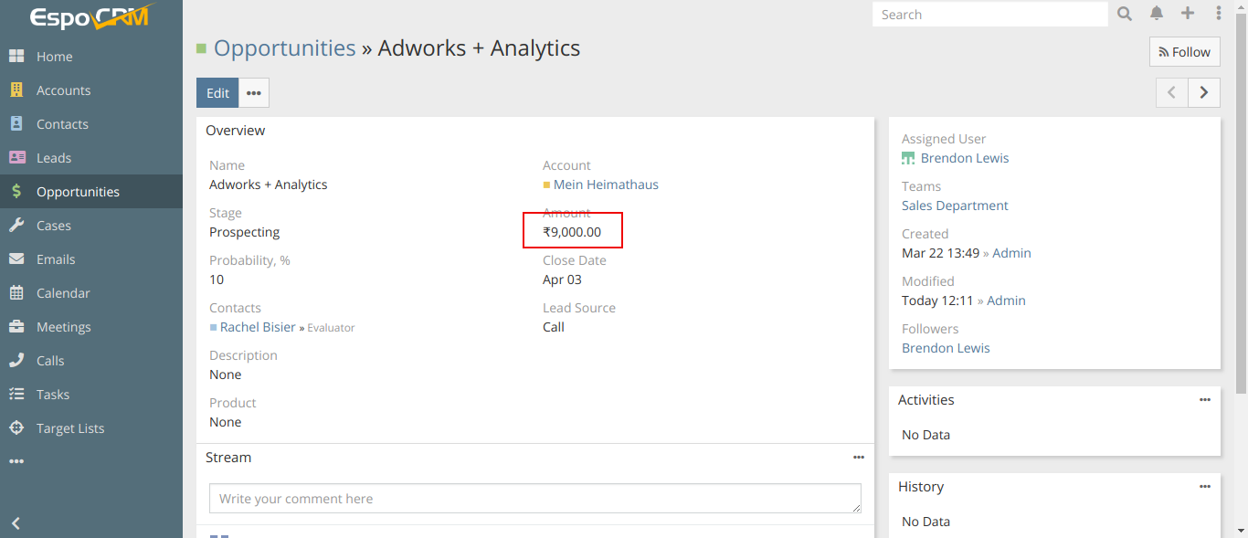Image resolution: width=1248 pixels, height=538 pixels.
Task: Open the Accounts sidebar item
Action: (x=63, y=90)
